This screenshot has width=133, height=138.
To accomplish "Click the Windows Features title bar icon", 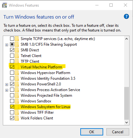I will pyautogui.click(x=4, y=5).
